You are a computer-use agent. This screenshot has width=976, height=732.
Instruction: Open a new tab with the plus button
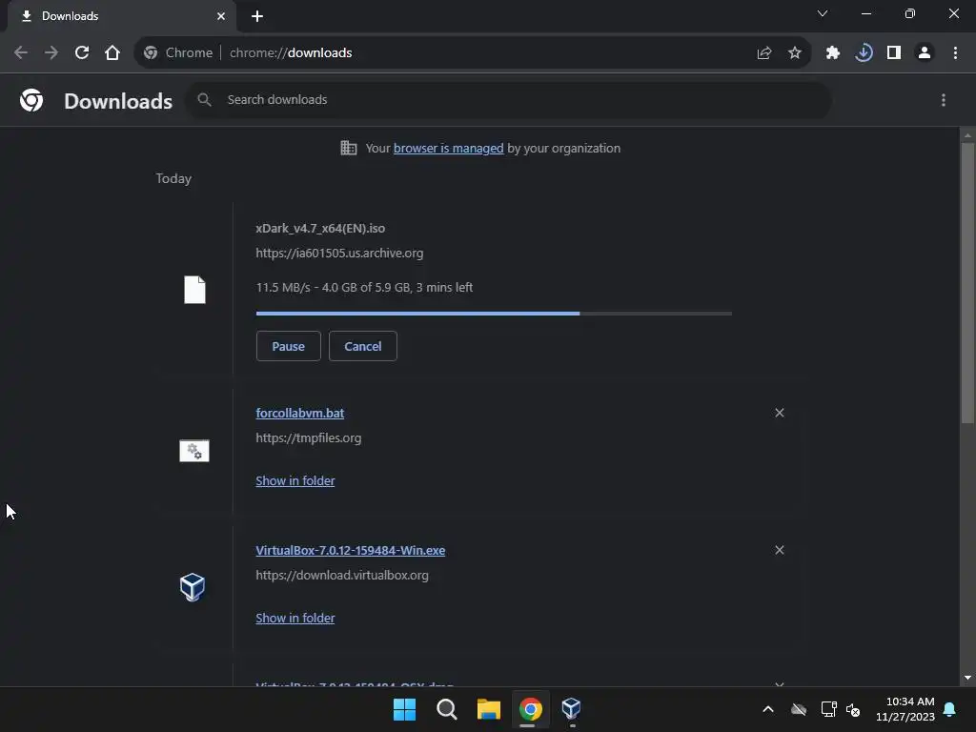pyautogui.click(x=257, y=16)
